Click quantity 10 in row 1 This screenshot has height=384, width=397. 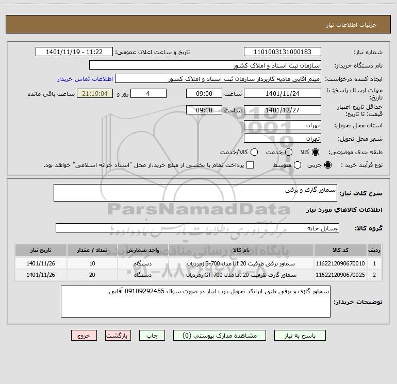pyautogui.click(x=92, y=263)
